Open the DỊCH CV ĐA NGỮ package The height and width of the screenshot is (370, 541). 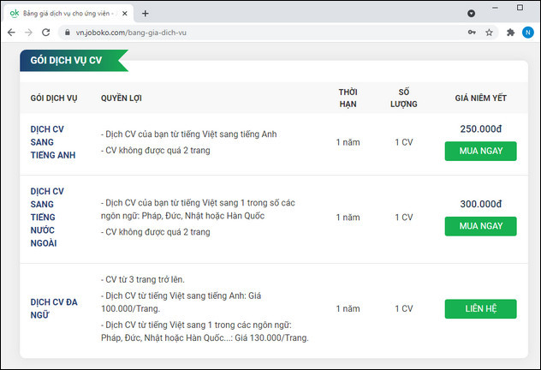tap(54, 308)
